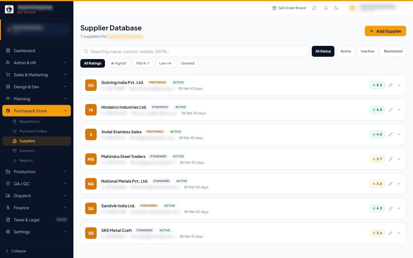
Task: Expand Jindal Stainless Sales row chevron
Action: [x=399, y=134]
